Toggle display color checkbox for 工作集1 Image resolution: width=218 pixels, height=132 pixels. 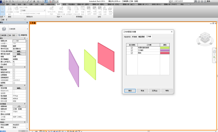click(132, 50)
